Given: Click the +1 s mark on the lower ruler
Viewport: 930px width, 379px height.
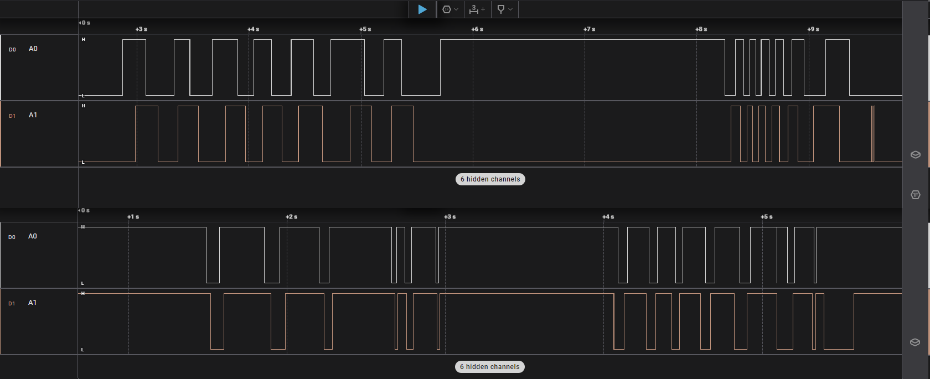Looking at the screenshot, I should click(133, 217).
